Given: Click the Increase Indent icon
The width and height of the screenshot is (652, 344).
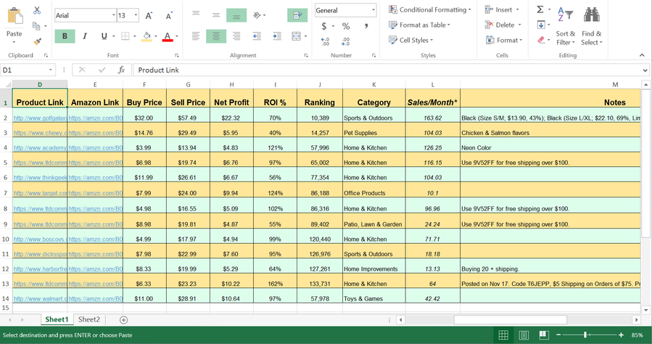Looking at the screenshot, I should pyautogui.click(x=277, y=36).
